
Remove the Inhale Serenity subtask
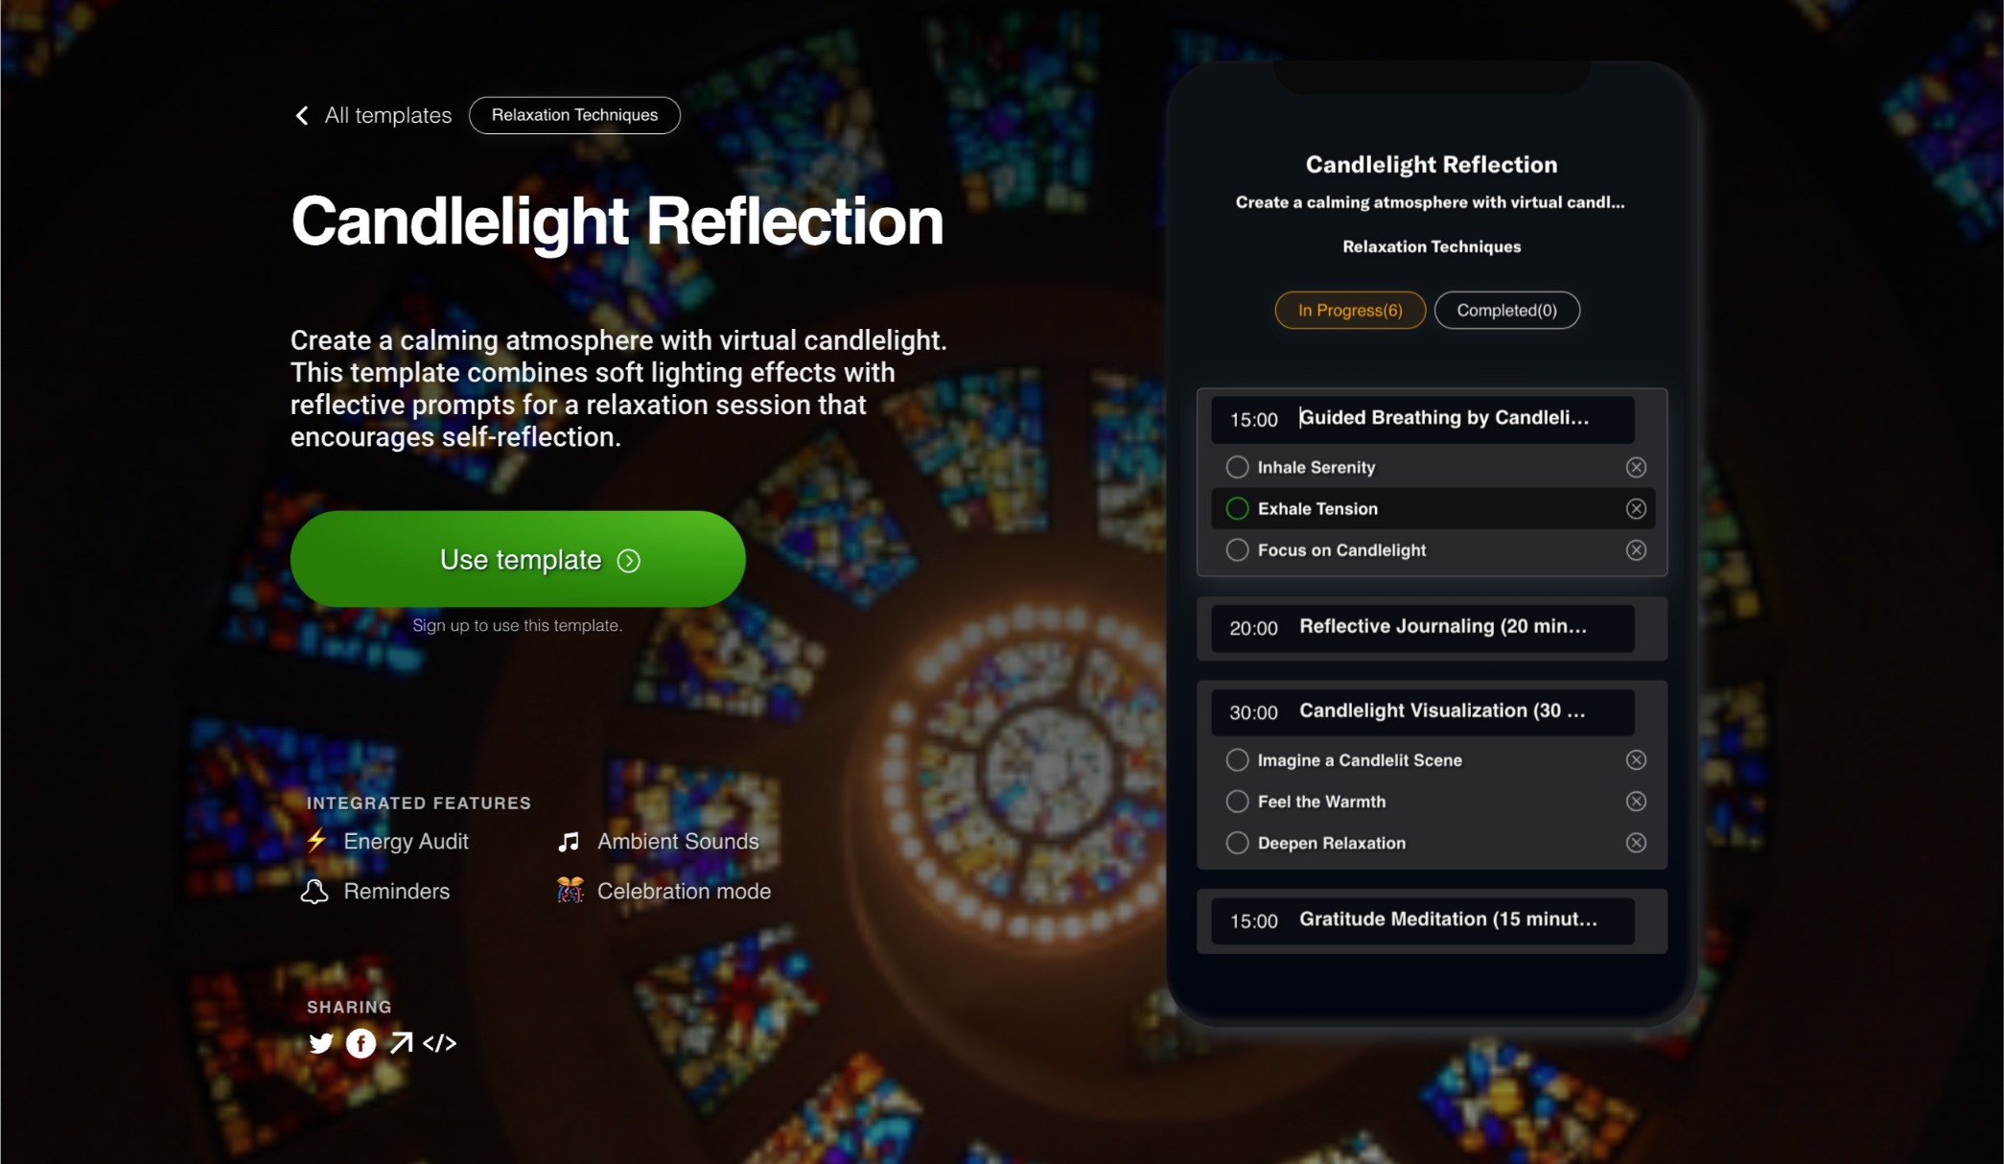(1636, 467)
